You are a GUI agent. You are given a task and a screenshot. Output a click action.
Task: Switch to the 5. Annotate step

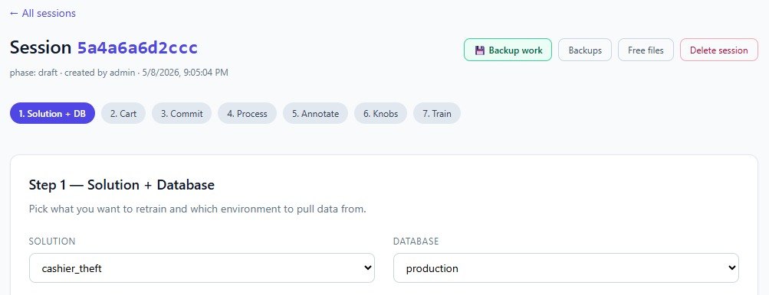click(315, 114)
